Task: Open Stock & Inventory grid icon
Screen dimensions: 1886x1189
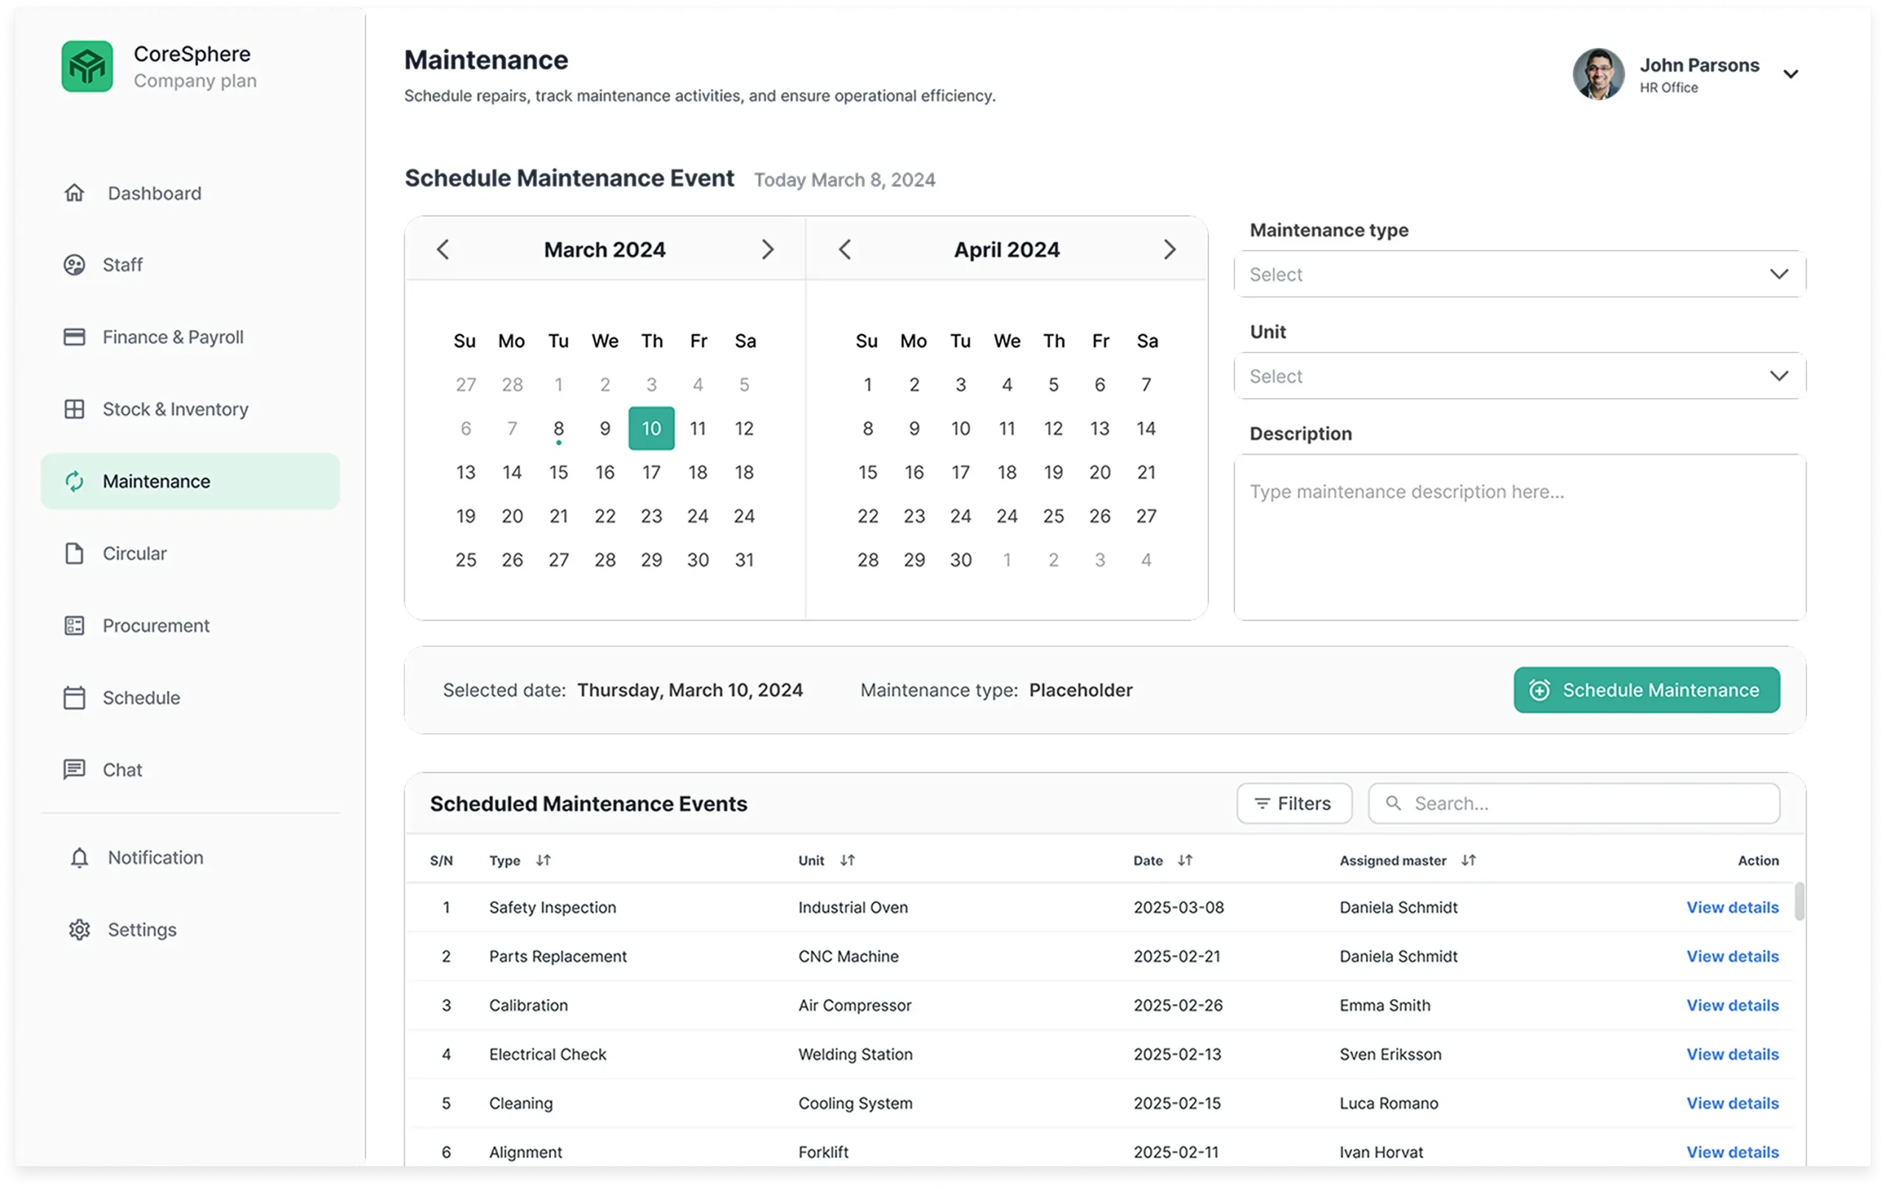Action: pyautogui.click(x=74, y=409)
